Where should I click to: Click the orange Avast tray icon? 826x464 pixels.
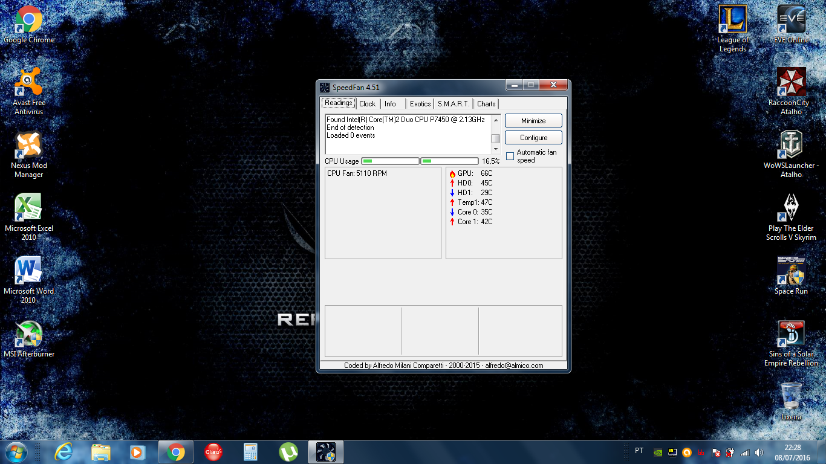point(686,452)
